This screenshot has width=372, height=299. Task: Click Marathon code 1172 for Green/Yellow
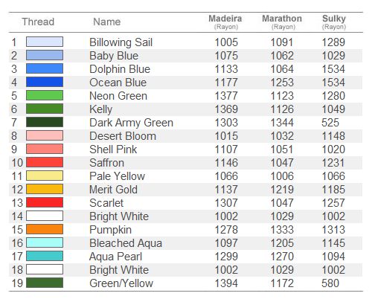click(x=282, y=283)
